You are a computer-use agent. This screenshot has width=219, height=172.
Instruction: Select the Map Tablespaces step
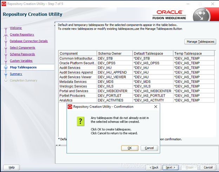point(23,67)
